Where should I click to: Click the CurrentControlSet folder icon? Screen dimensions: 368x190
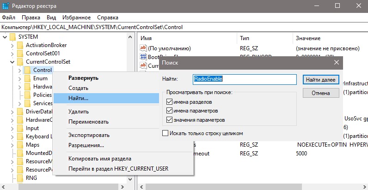20,62
